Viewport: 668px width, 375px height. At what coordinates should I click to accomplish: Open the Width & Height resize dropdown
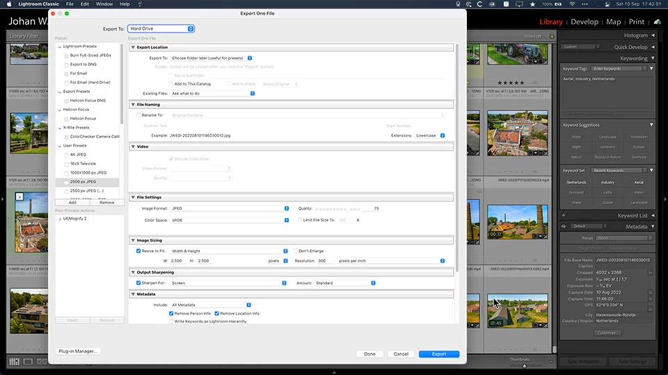tap(229, 251)
